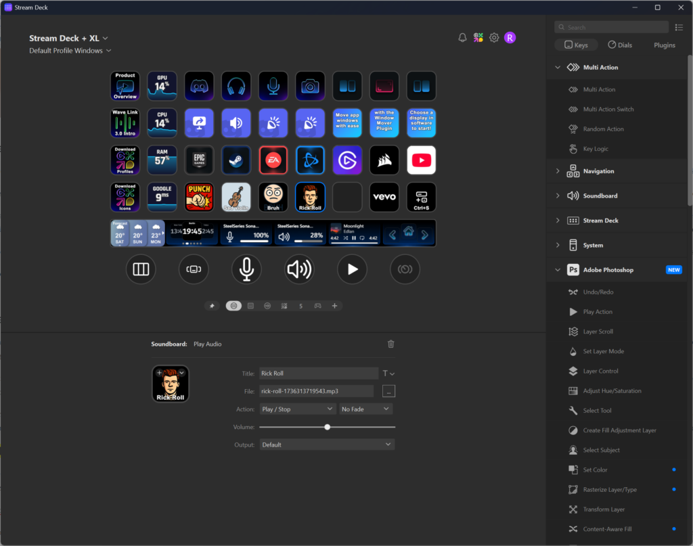693x546 pixels.
Task: Click the Steam key
Action: coord(236,160)
